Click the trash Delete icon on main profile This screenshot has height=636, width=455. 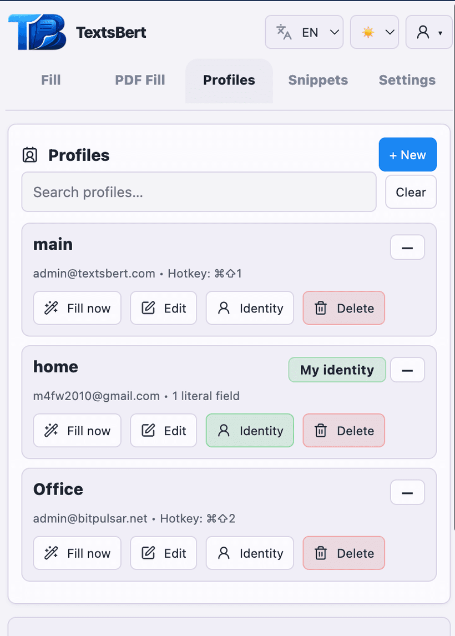point(322,308)
